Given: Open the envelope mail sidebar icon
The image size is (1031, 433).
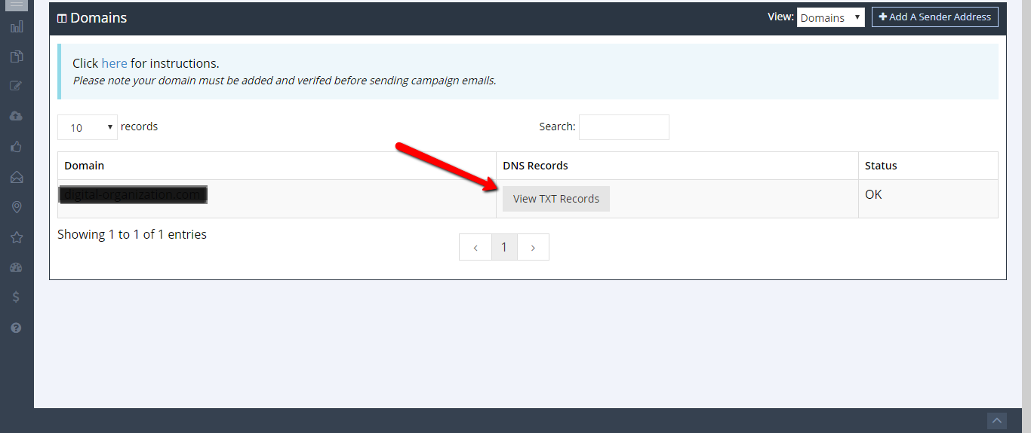Looking at the screenshot, I should (x=17, y=177).
